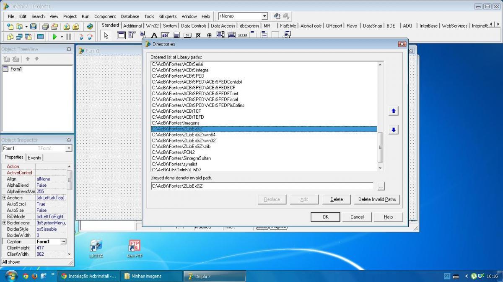Click the Save toolbar icon

(33, 26)
